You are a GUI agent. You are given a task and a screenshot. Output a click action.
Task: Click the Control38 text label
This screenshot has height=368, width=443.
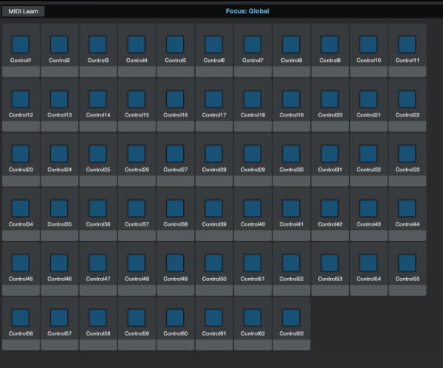[175, 224]
